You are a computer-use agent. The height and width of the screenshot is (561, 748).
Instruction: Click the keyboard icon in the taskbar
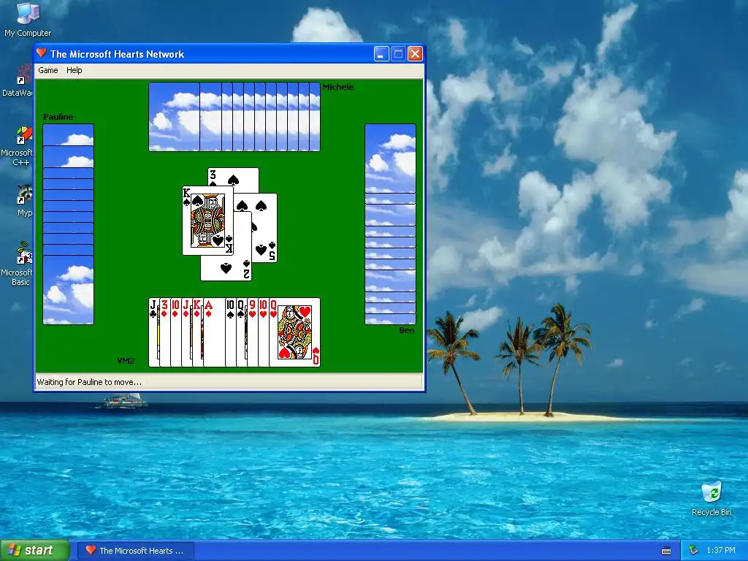point(666,551)
